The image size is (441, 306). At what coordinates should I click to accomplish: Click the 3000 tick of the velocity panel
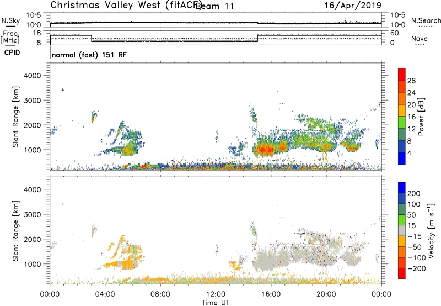33,214
